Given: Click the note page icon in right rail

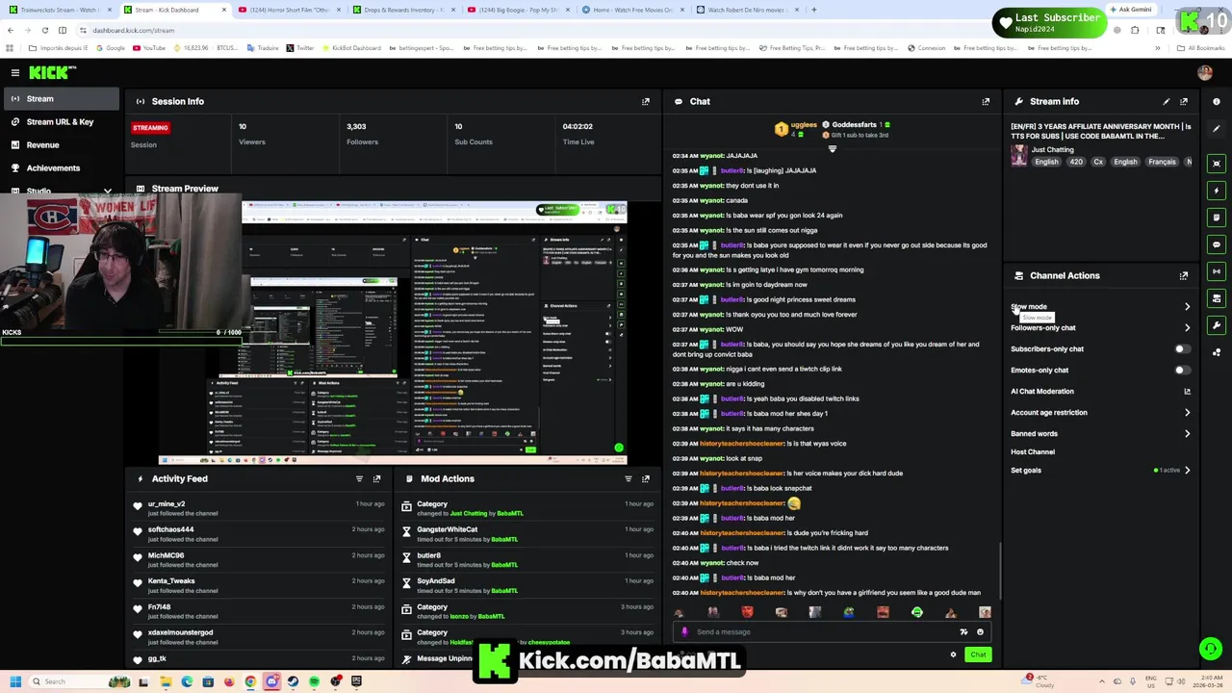Looking at the screenshot, I should click(x=1217, y=218).
